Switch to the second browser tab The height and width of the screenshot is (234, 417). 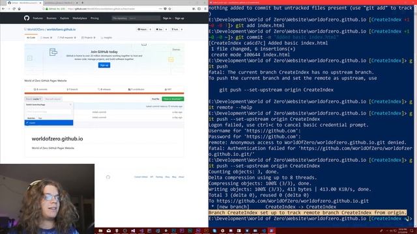(x=61, y=3)
